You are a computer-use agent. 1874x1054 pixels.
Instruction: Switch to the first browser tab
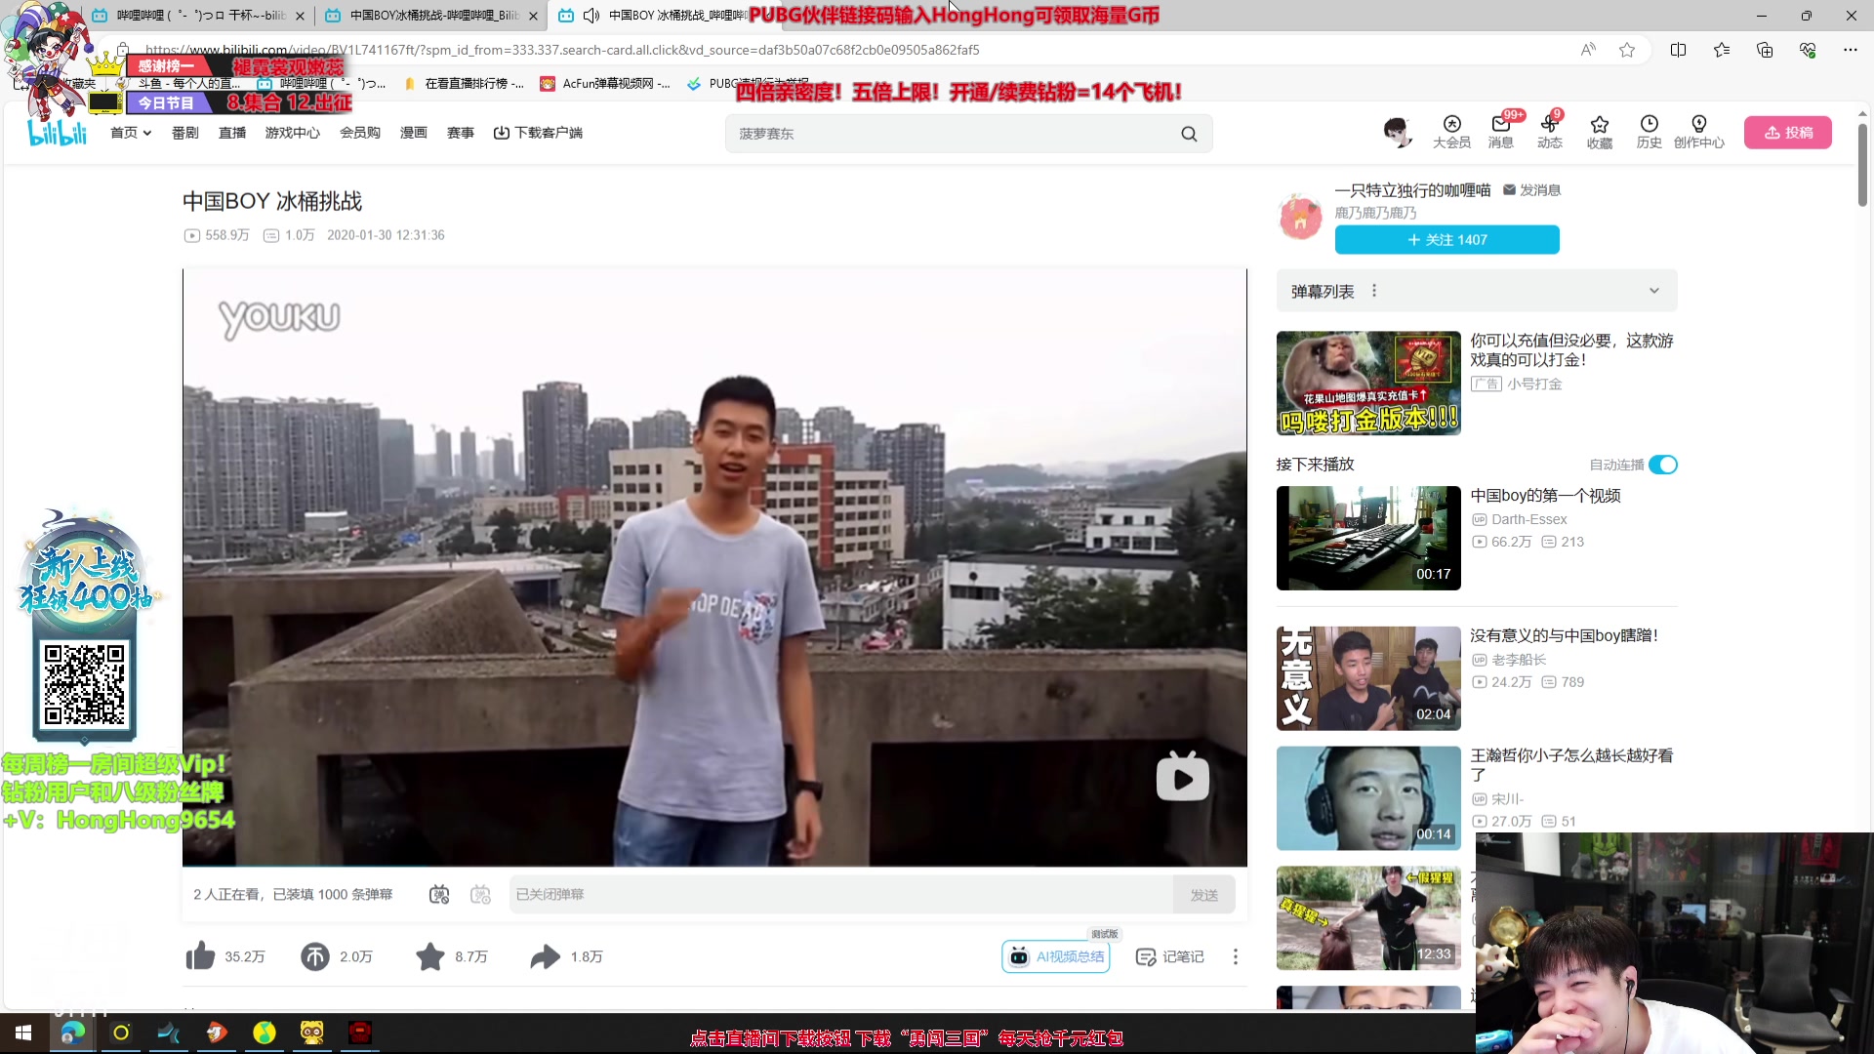pos(195,16)
